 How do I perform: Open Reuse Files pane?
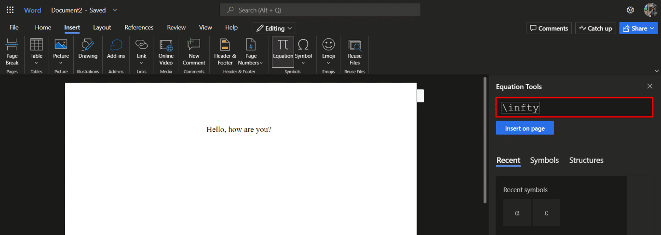(x=355, y=52)
